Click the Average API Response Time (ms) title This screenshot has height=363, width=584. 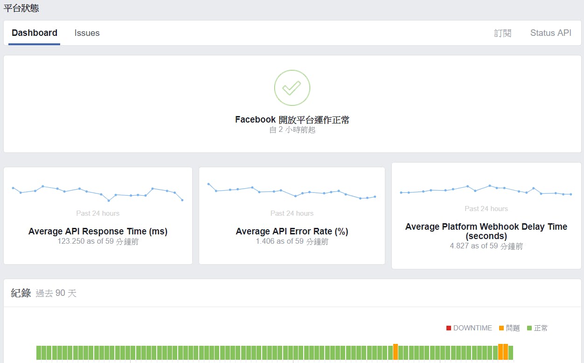(98, 231)
